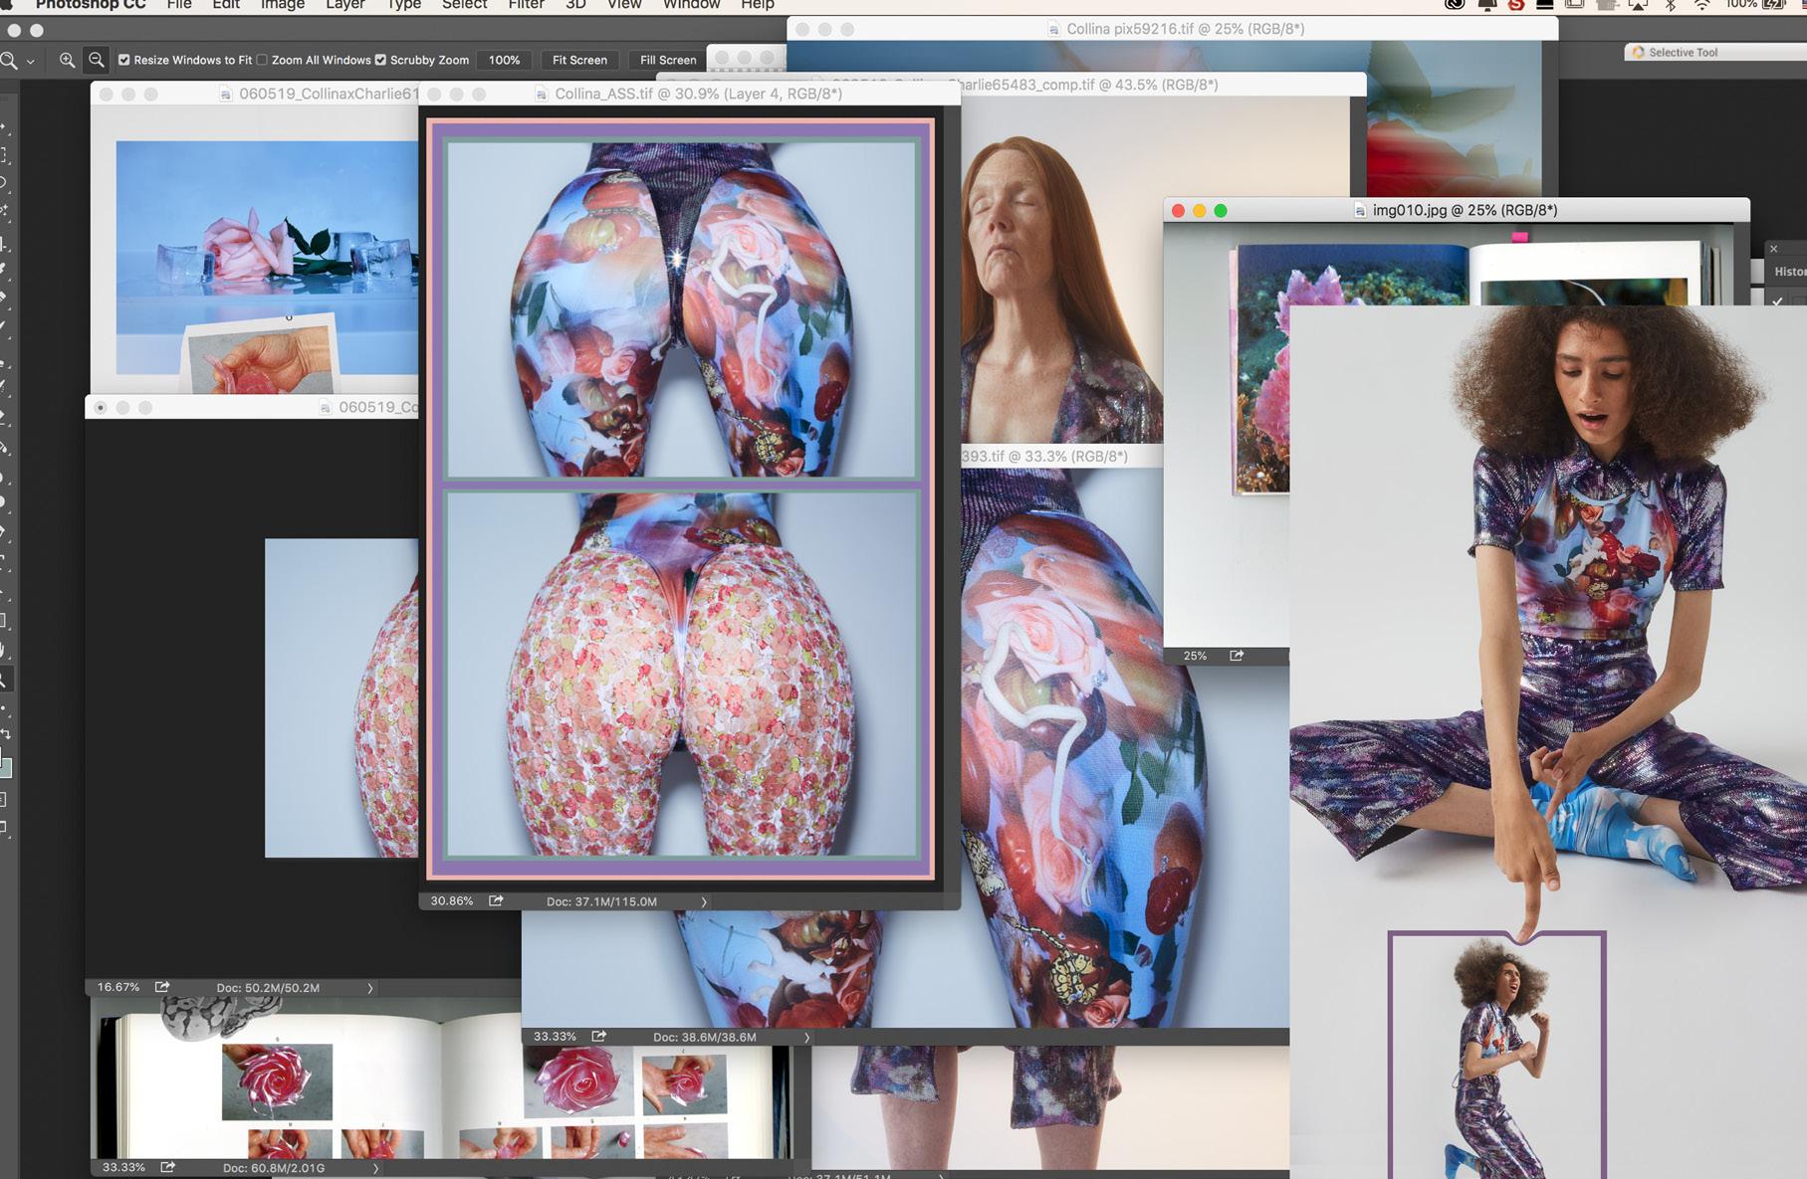Open the Window menu
Image resolution: width=1807 pixels, height=1179 pixels.
pos(692,5)
